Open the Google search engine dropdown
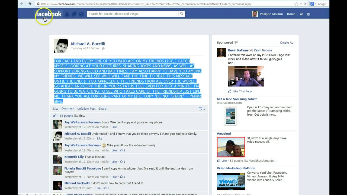Viewport: 347px width, 195px height. [313, 4]
